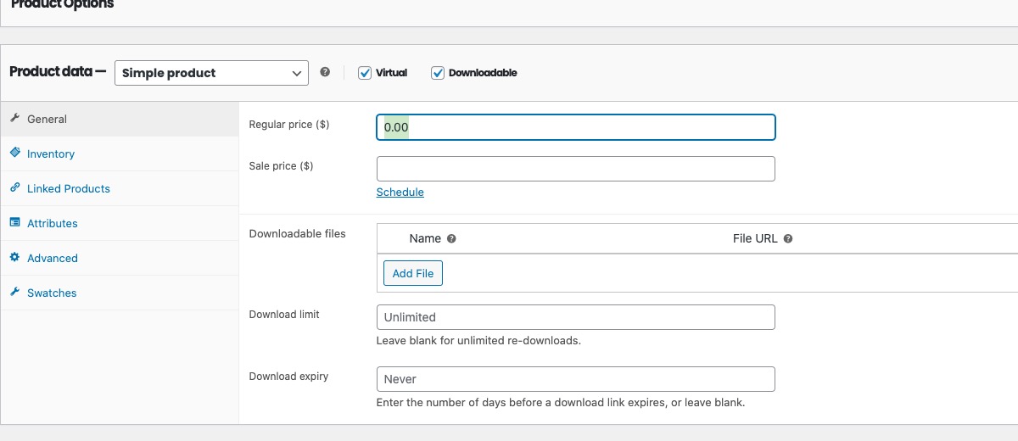Select the Swatches tab
Viewport: 1018px width, 441px height.
(120, 293)
